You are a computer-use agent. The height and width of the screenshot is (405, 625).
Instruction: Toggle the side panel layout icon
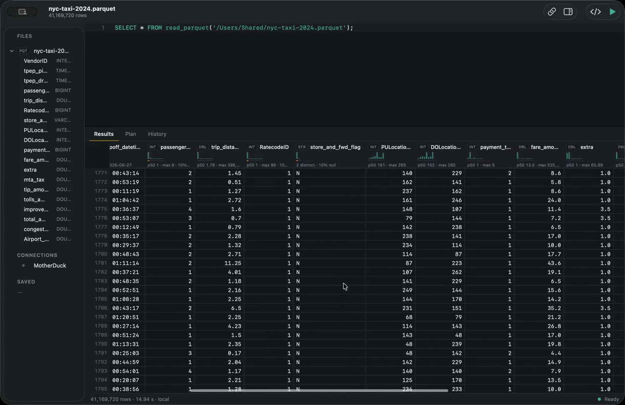568,12
